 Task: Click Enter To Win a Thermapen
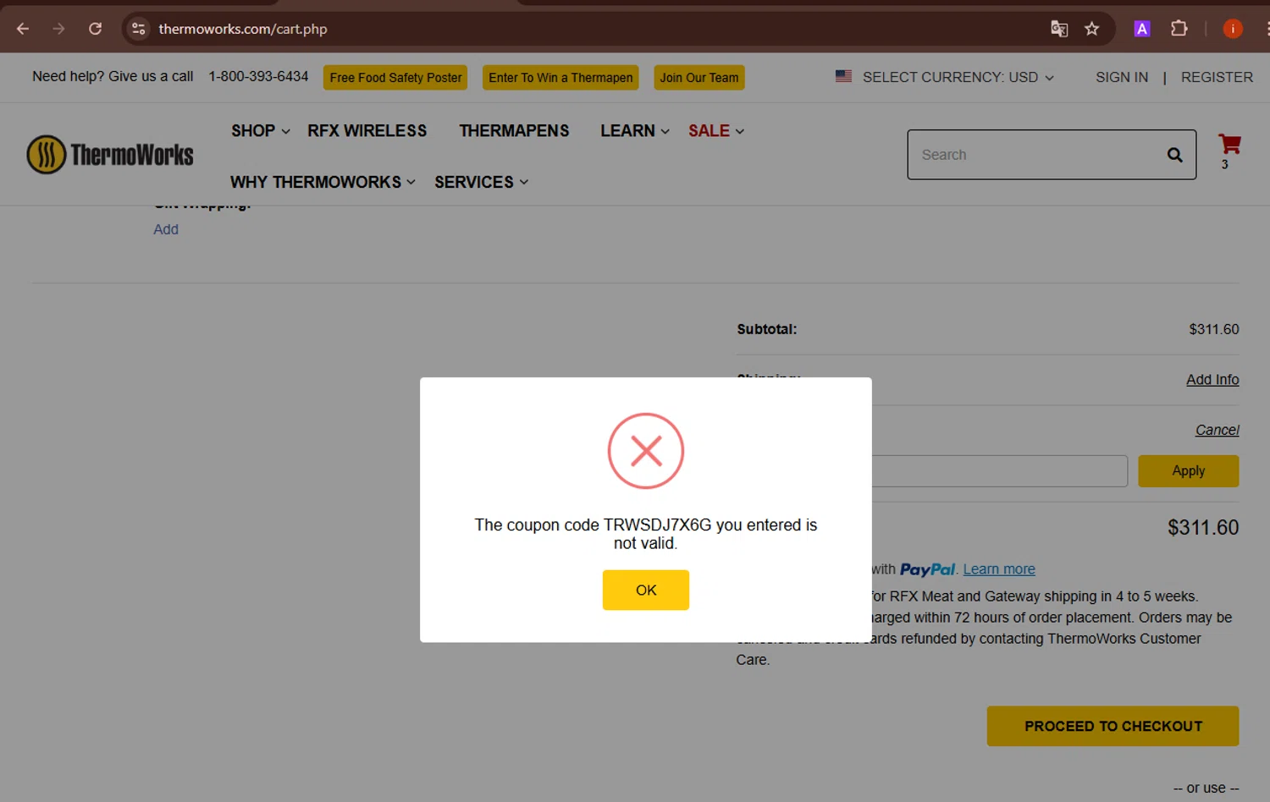[560, 78]
